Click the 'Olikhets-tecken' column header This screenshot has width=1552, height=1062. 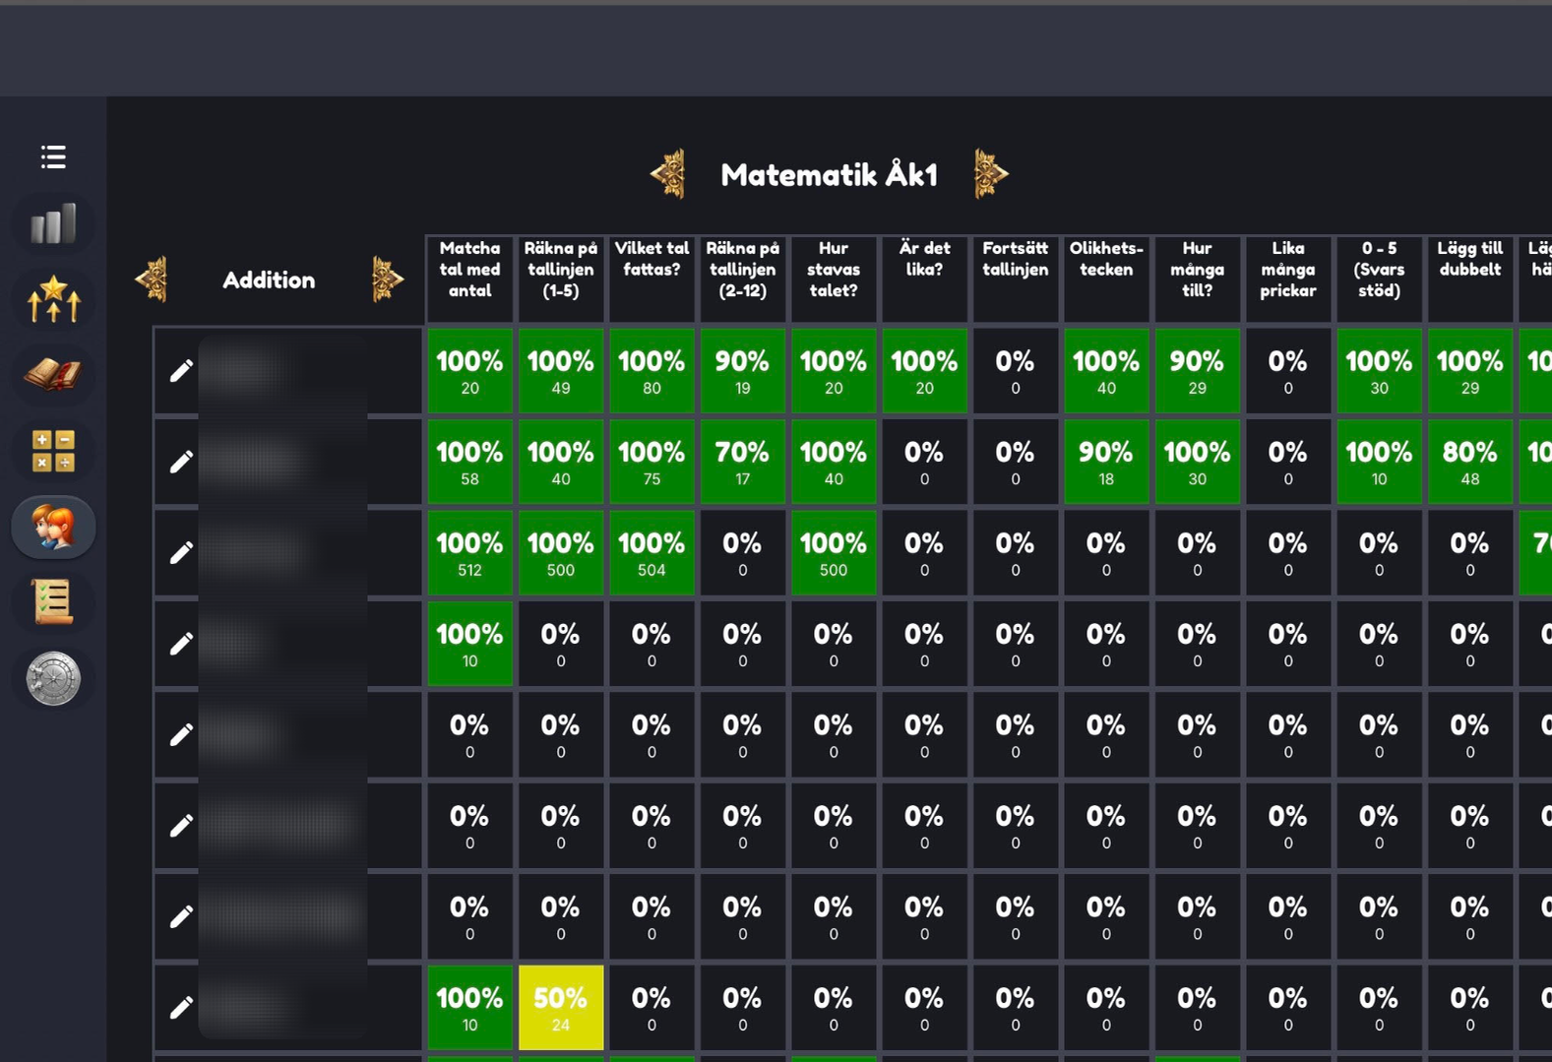tap(1106, 260)
